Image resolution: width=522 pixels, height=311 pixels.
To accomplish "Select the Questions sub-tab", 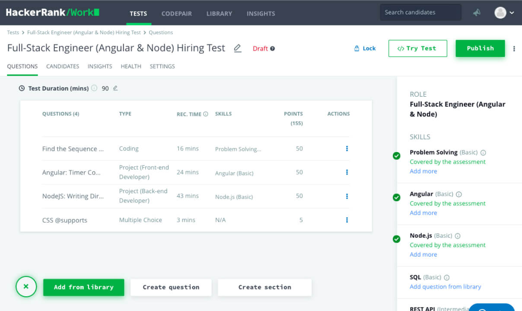I will click(x=22, y=67).
